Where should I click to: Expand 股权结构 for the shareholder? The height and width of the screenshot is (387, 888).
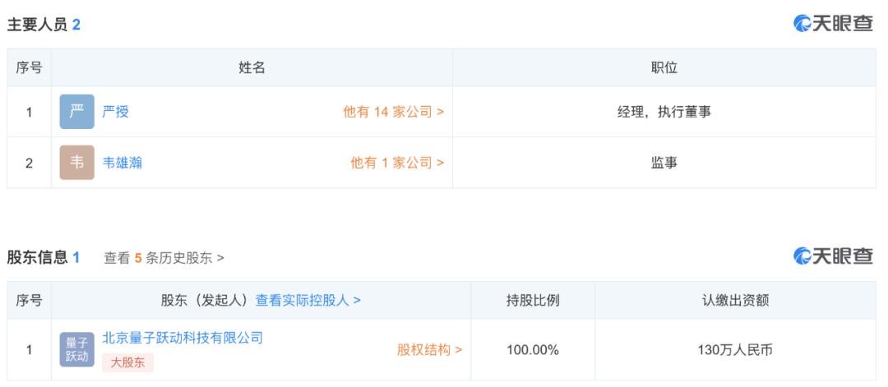429,350
